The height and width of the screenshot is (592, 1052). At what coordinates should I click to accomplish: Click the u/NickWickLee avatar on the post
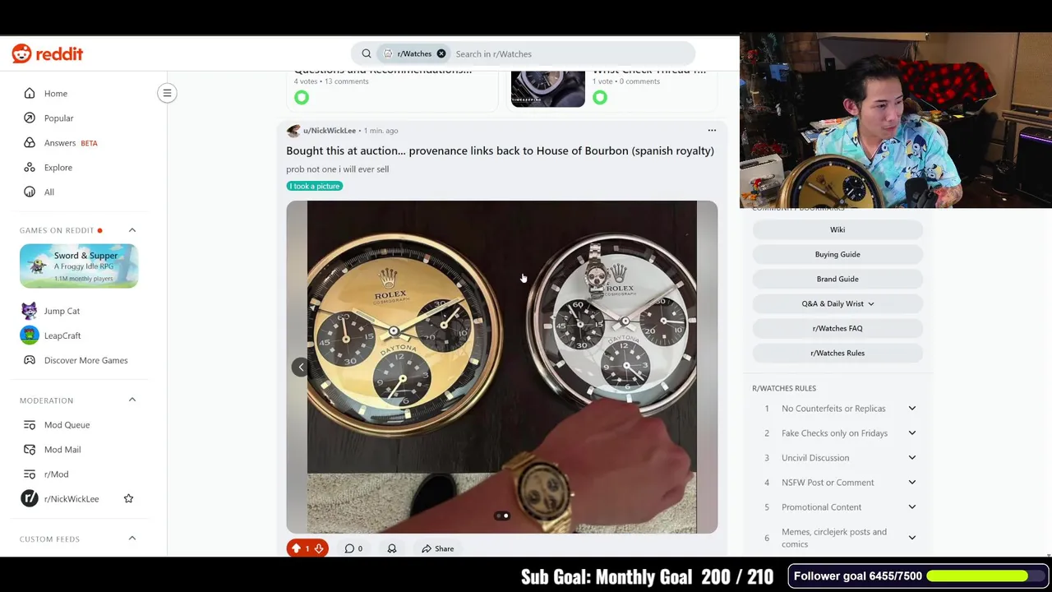pyautogui.click(x=293, y=131)
